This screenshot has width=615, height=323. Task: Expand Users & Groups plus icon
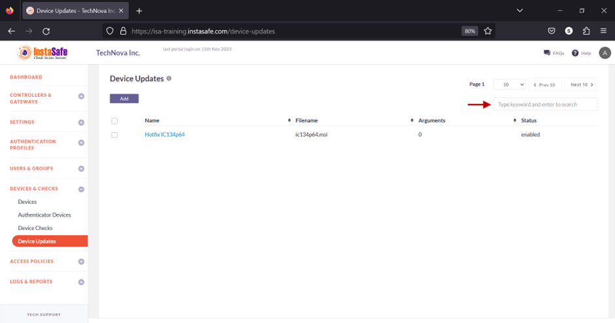81,169
